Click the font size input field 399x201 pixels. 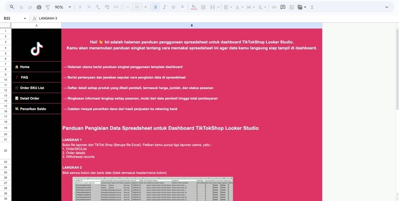coord(137,7)
